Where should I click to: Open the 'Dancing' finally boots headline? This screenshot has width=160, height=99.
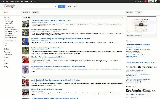tap(58, 66)
